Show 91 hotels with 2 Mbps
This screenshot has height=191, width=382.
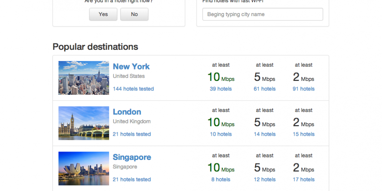[304, 89]
